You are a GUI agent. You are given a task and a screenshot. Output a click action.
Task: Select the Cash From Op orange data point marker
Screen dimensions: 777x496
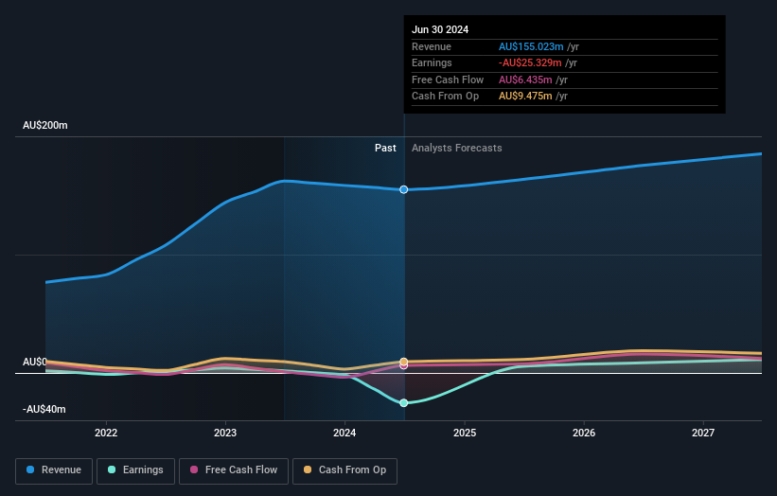[404, 362]
